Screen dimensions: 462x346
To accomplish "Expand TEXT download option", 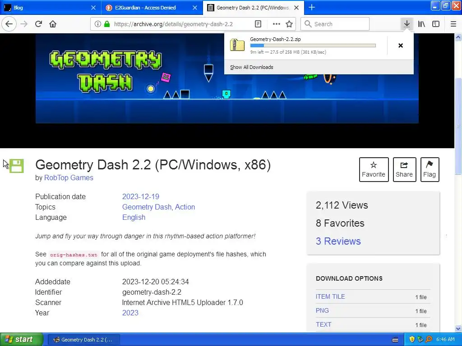I will tap(323, 324).
